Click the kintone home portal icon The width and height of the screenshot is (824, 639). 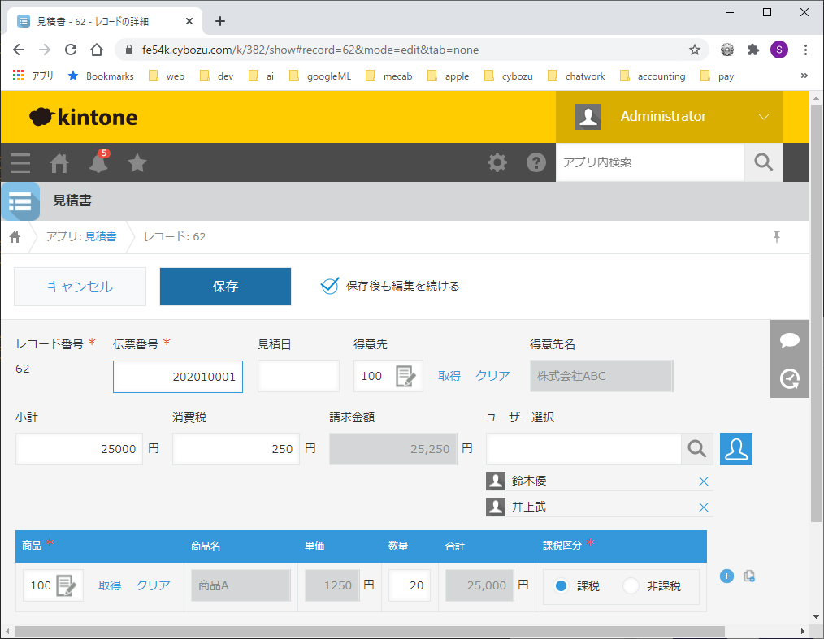59,163
